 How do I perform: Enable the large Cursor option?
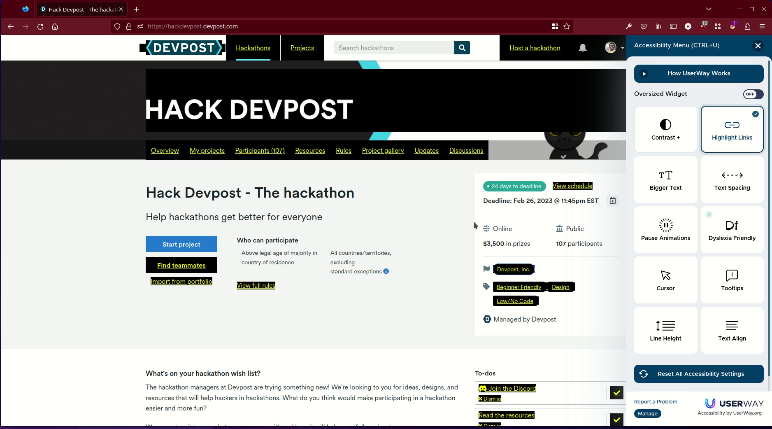pos(665,280)
